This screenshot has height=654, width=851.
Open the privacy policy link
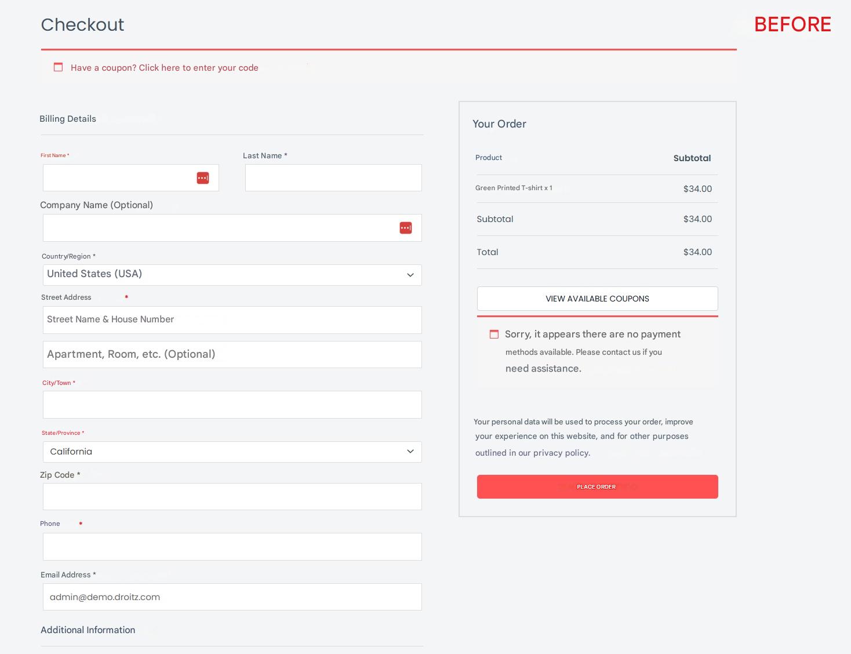point(561,453)
